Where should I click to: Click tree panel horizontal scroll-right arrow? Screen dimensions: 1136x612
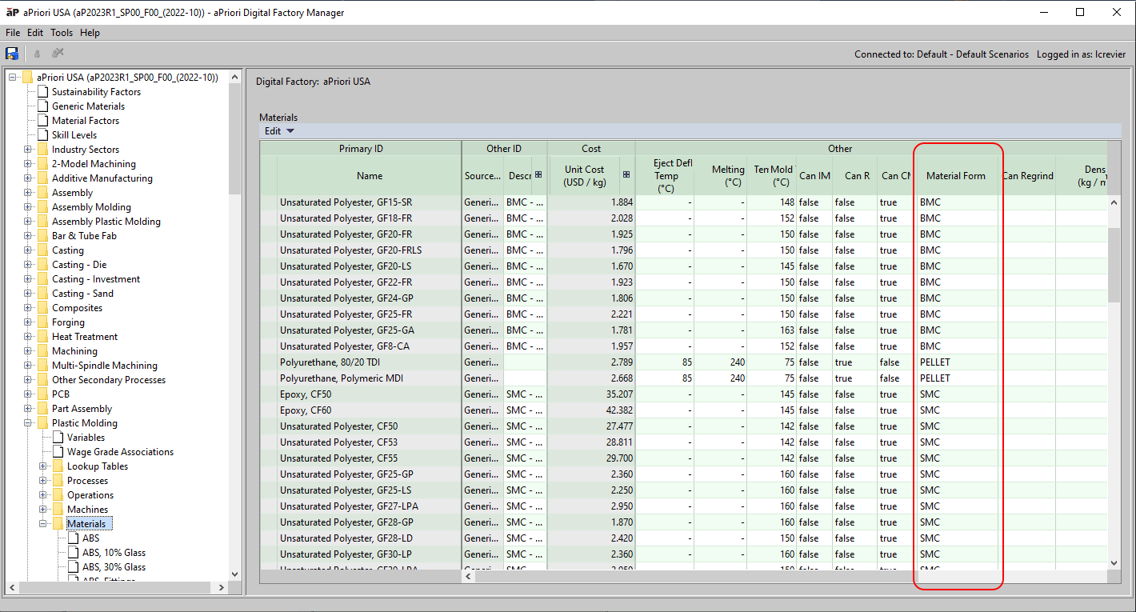click(x=222, y=587)
